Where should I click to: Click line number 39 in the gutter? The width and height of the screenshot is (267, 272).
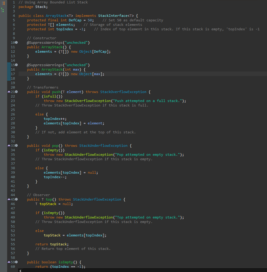pyautogui.click(x=13, y=172)
